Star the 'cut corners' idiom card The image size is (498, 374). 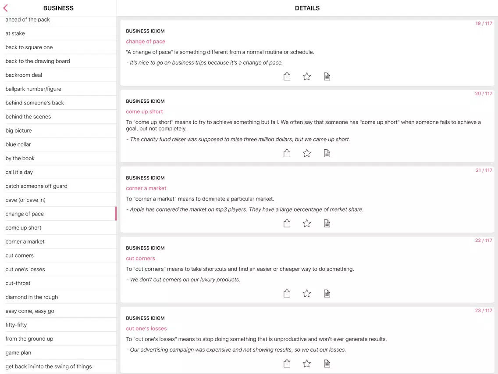click(x=307, y=294)
